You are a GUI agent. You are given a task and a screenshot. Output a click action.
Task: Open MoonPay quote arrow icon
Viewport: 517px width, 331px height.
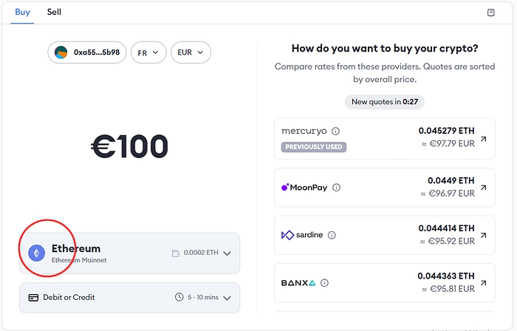click(x=483, y=188)
